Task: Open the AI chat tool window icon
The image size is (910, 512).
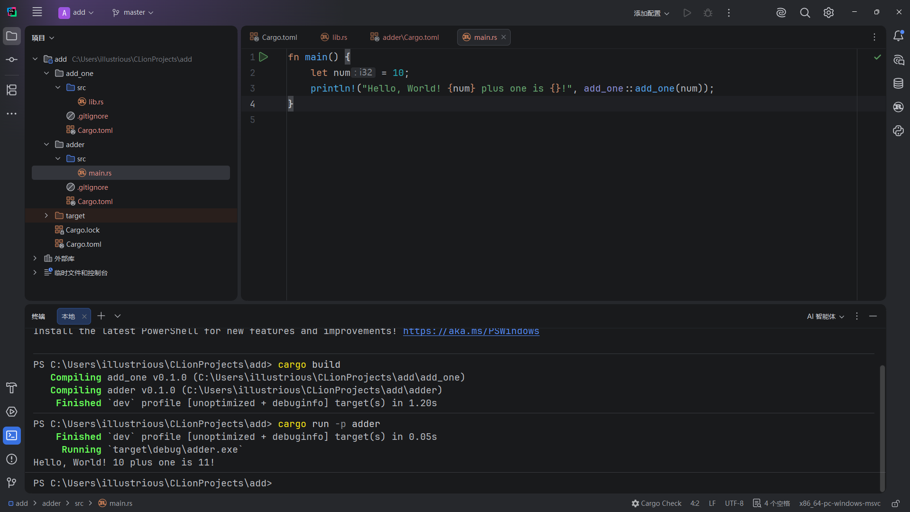Action: click(898, 60)
